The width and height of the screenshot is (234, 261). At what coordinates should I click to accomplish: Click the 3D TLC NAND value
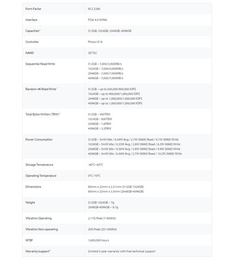[x=92, y=53]
